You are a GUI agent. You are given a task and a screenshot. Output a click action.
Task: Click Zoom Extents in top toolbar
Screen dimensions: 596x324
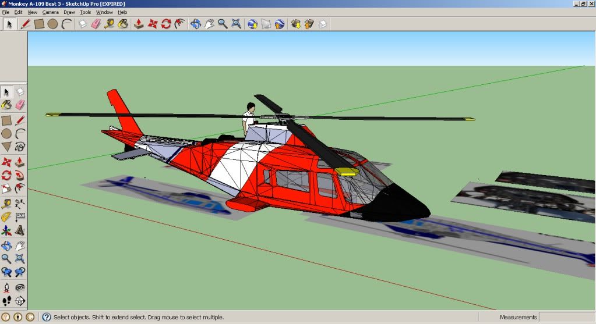point(236,24)
